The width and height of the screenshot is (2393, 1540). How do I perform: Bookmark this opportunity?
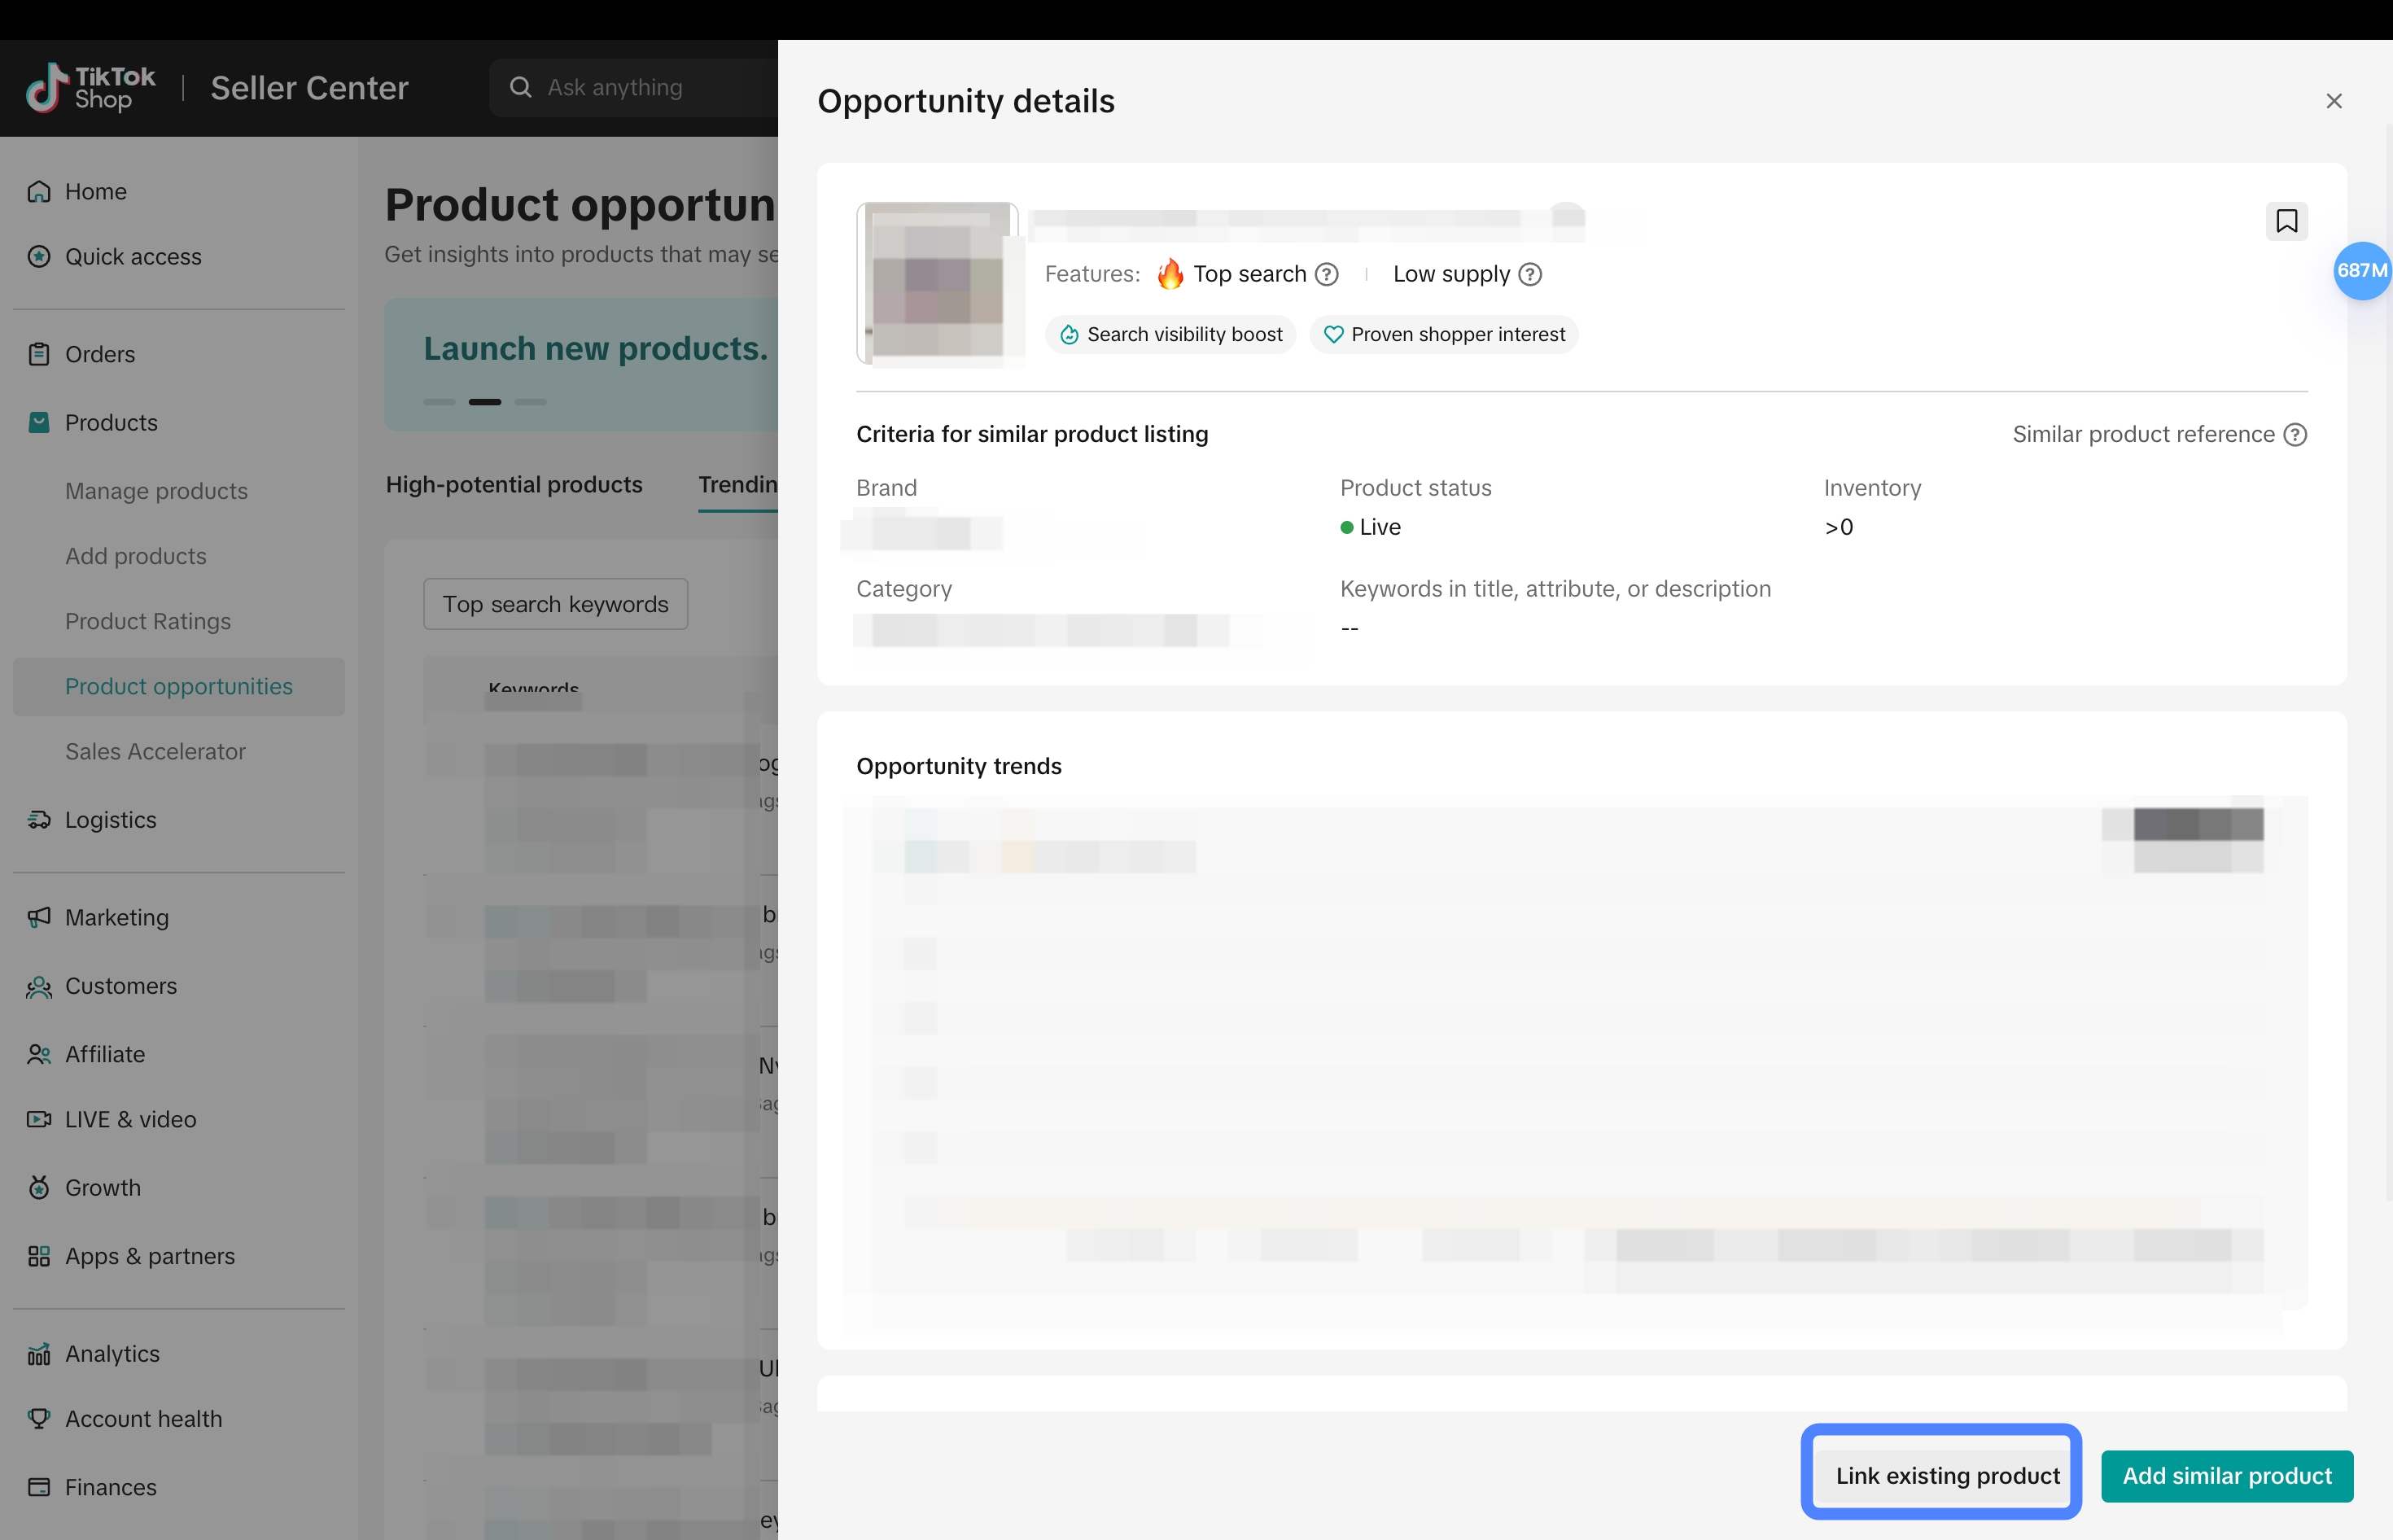coord(2286,221)
